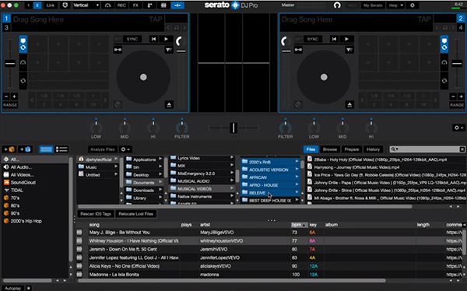This screenshot has width=467, height=291.
Task: Toggle the Link button in top bar
Action: 51,5
